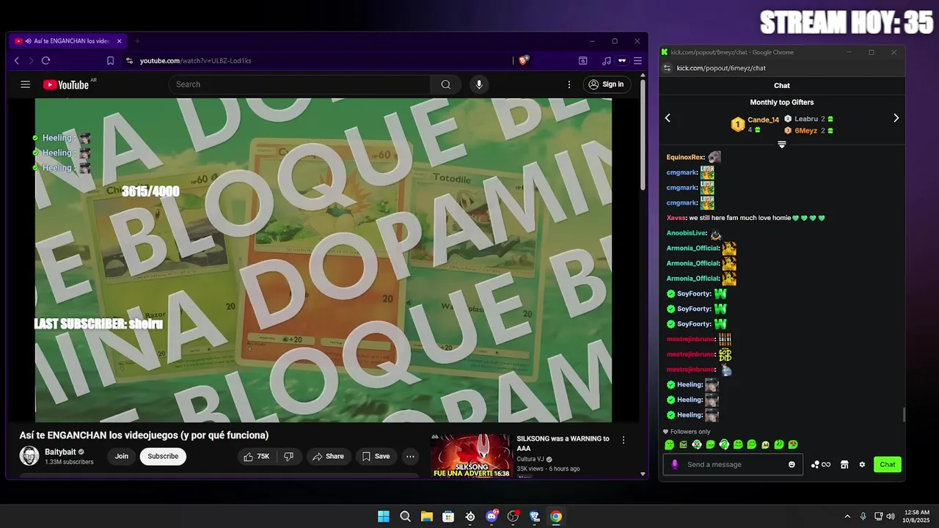Share the video
This screenshot has height=528, width=939.
(x=328, y=456)
